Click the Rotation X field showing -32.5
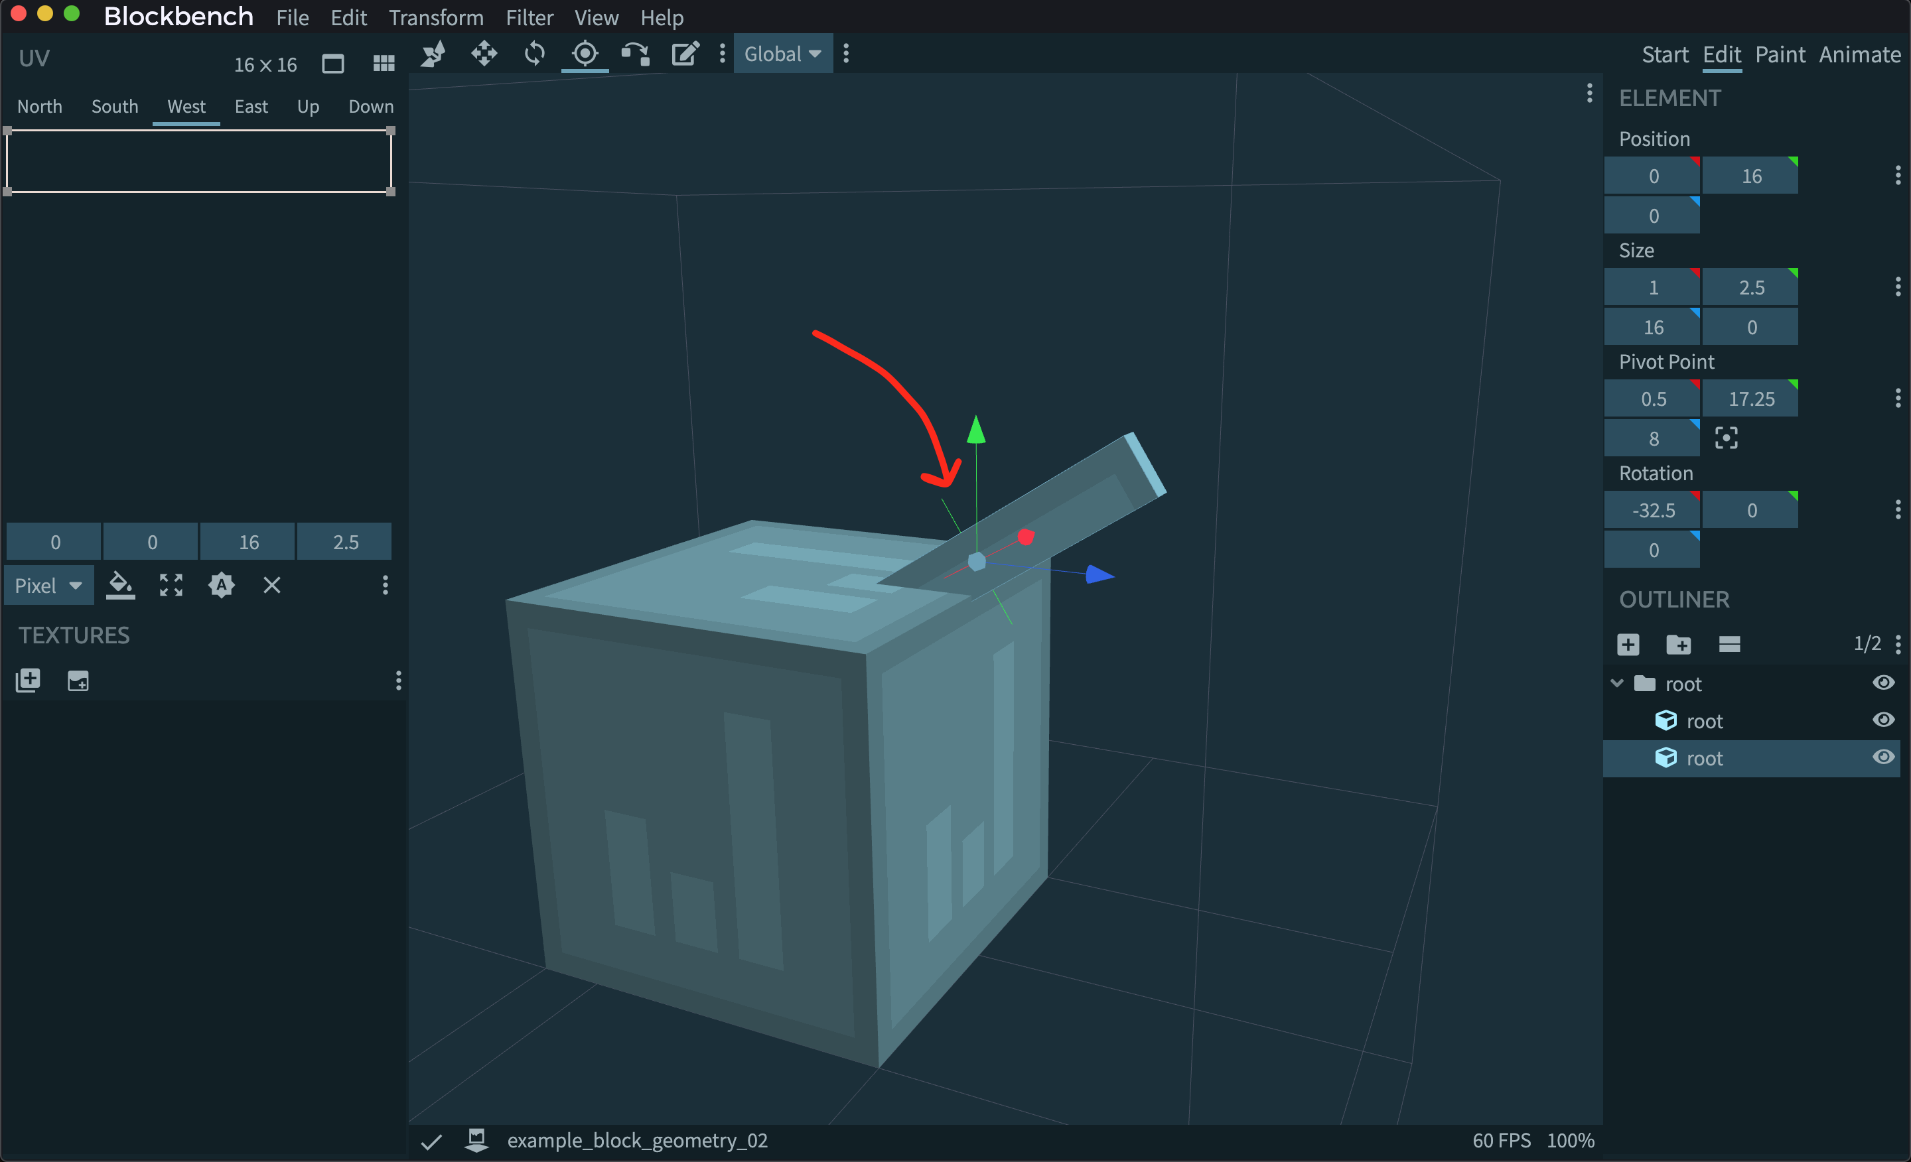 [1653, 510]
